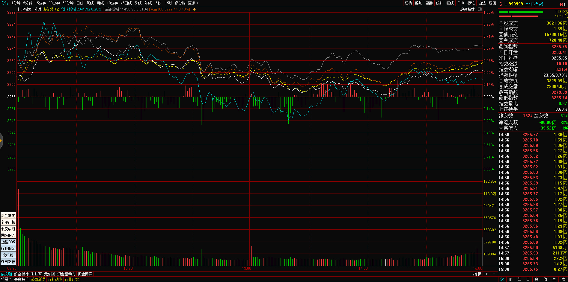Expand the 扩展 panel at bottom left
568x282 pixels.
point(6,279)
